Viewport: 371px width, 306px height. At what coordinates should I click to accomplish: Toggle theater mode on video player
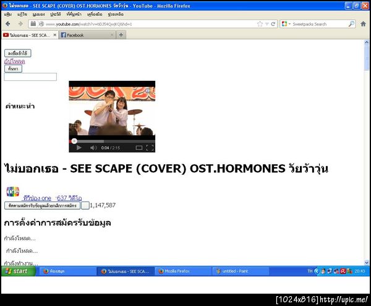[139, 148]
